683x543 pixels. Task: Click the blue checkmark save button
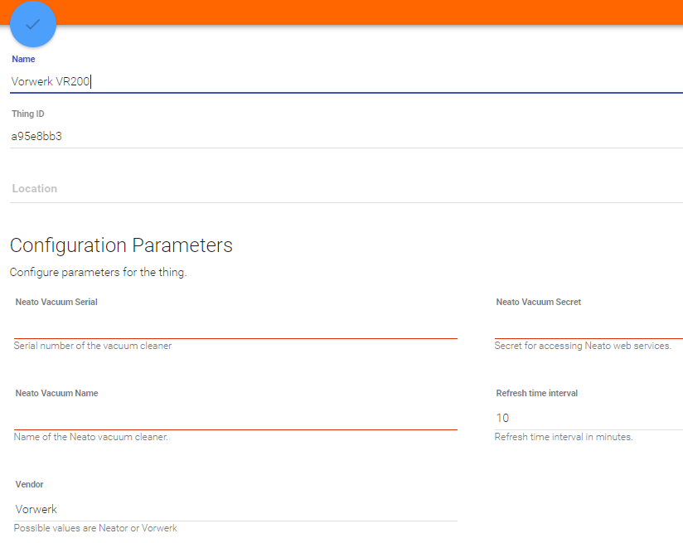(x=33, y=24)
